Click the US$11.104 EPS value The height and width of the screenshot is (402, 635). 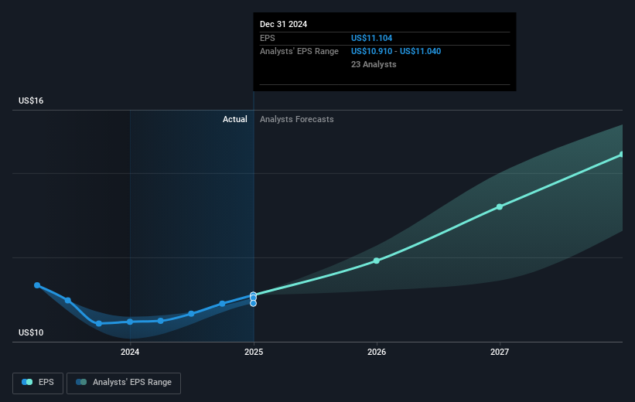(371, 38)
